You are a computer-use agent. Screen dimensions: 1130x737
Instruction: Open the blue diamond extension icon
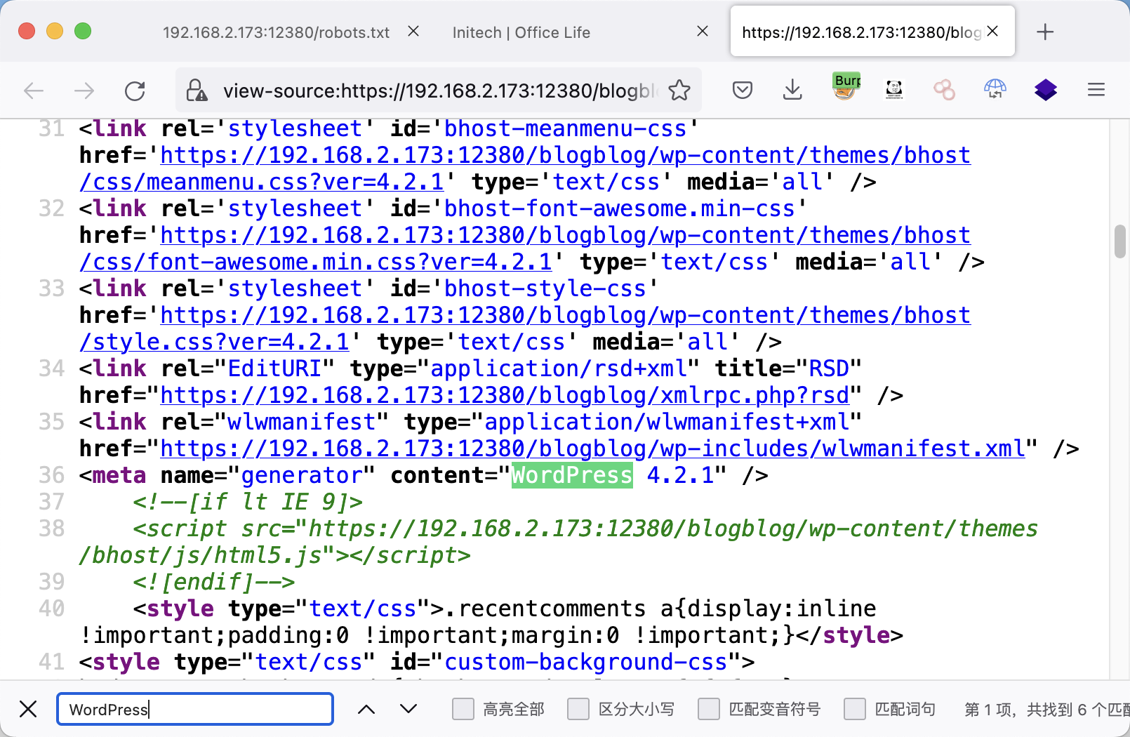coord(1045,90)
